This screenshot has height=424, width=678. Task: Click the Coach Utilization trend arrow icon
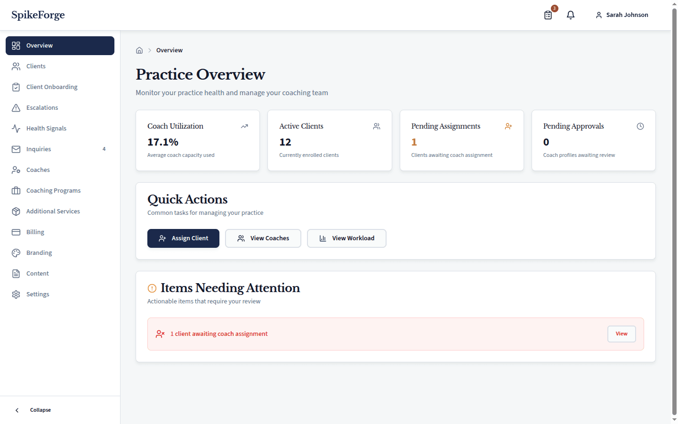coord(244,126)
